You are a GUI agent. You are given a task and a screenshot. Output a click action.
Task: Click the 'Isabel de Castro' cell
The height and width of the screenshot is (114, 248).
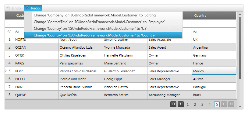tap(125, 87)
